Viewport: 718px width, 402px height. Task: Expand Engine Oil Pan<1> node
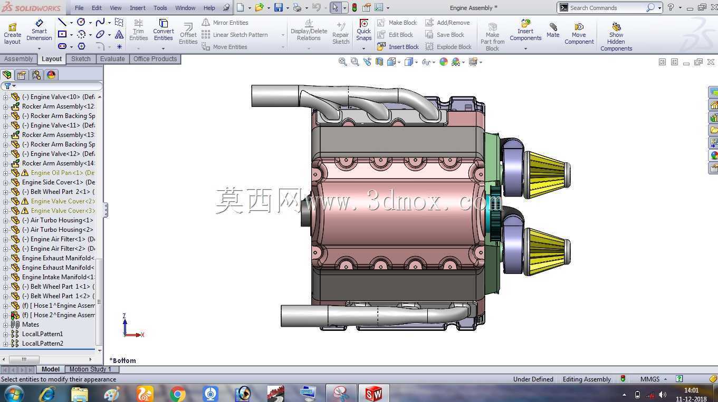[x=5, y=173]
